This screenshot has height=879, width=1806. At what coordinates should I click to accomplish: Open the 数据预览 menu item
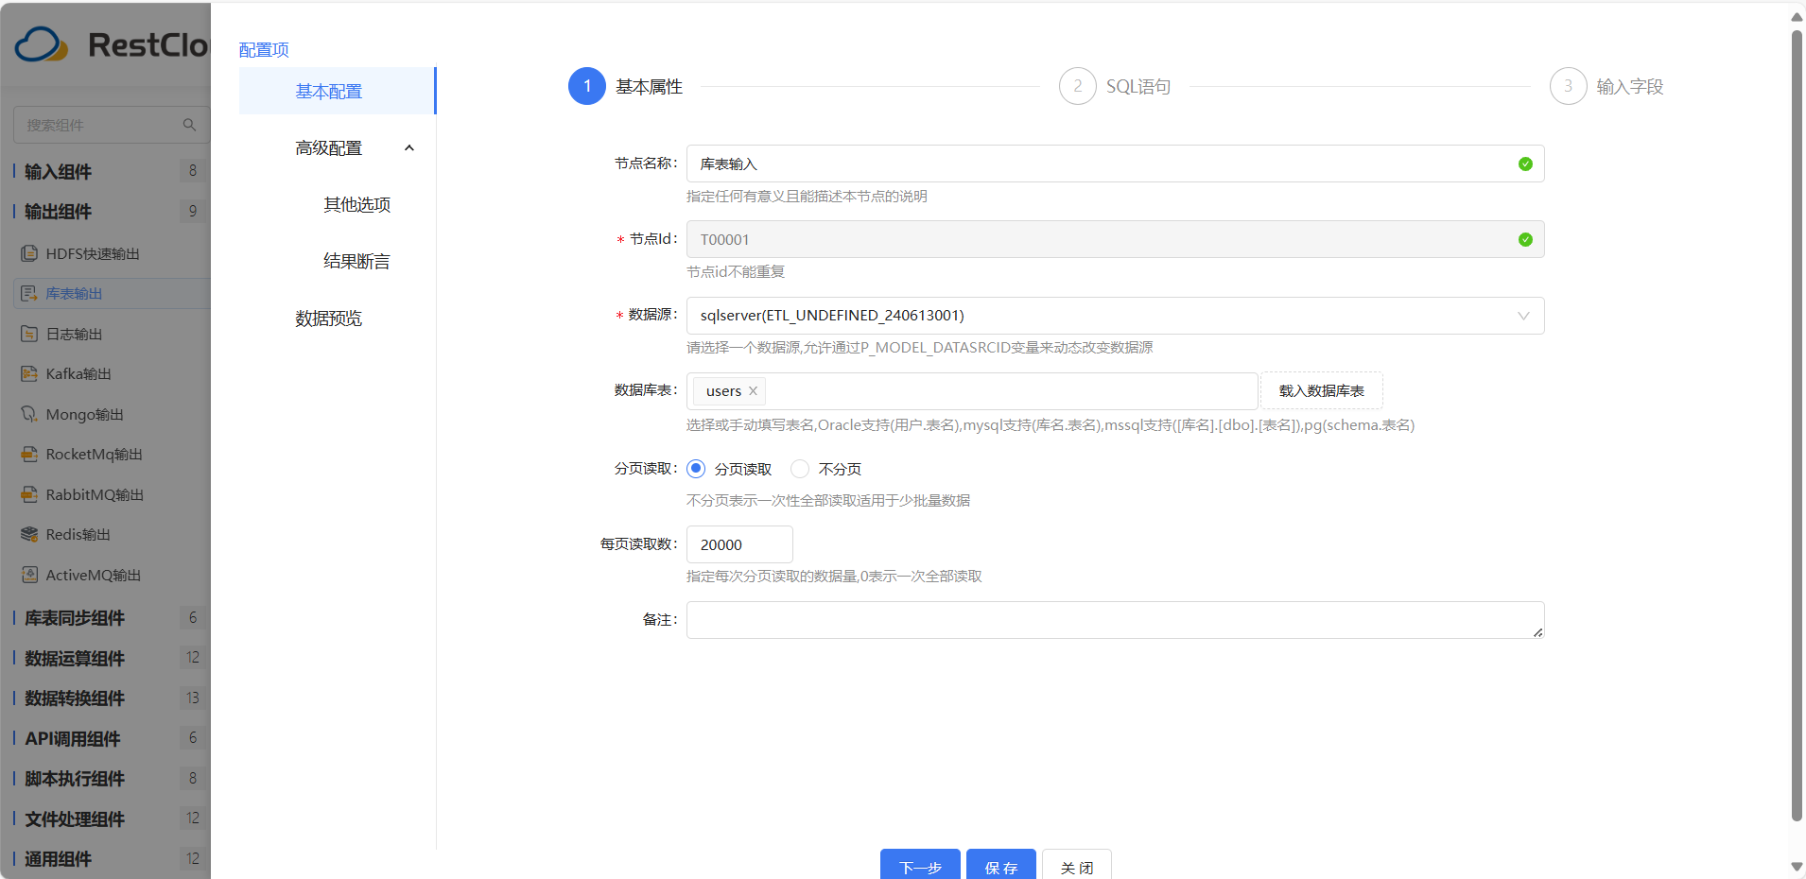[x=329, y=319]
